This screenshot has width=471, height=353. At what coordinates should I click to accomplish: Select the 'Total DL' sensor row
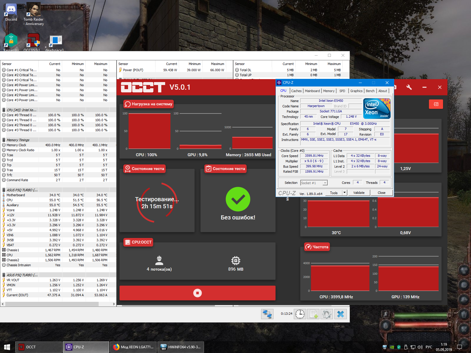coord(291,70)
